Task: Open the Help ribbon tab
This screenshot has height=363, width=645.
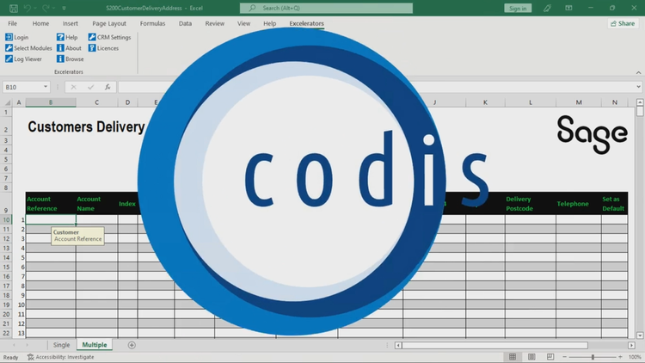Action: [269, 23]
